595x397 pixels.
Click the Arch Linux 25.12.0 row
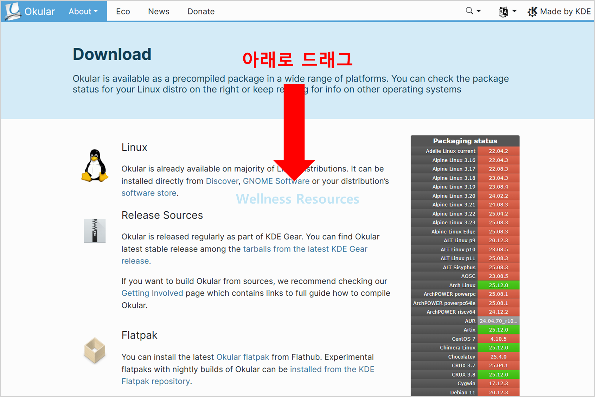(465, 285)
